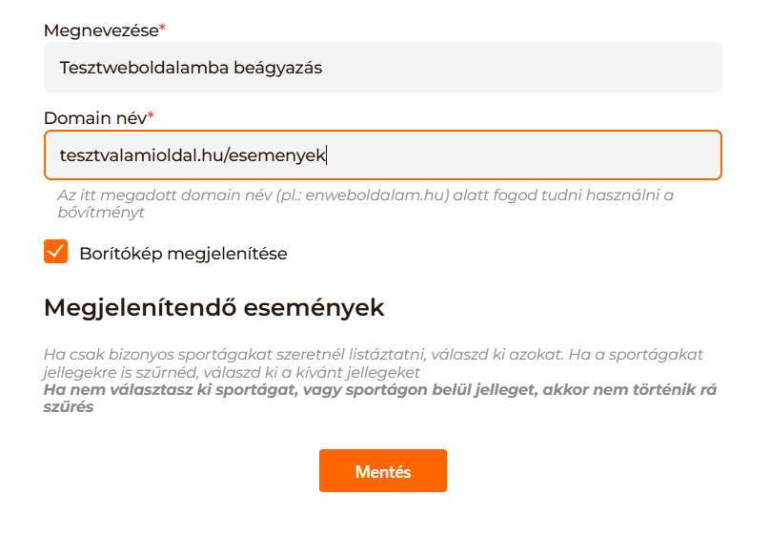Click the Borítókép megjelenítése label text
This screenshot has width=770, height=536.
click(x=183, y=254)
